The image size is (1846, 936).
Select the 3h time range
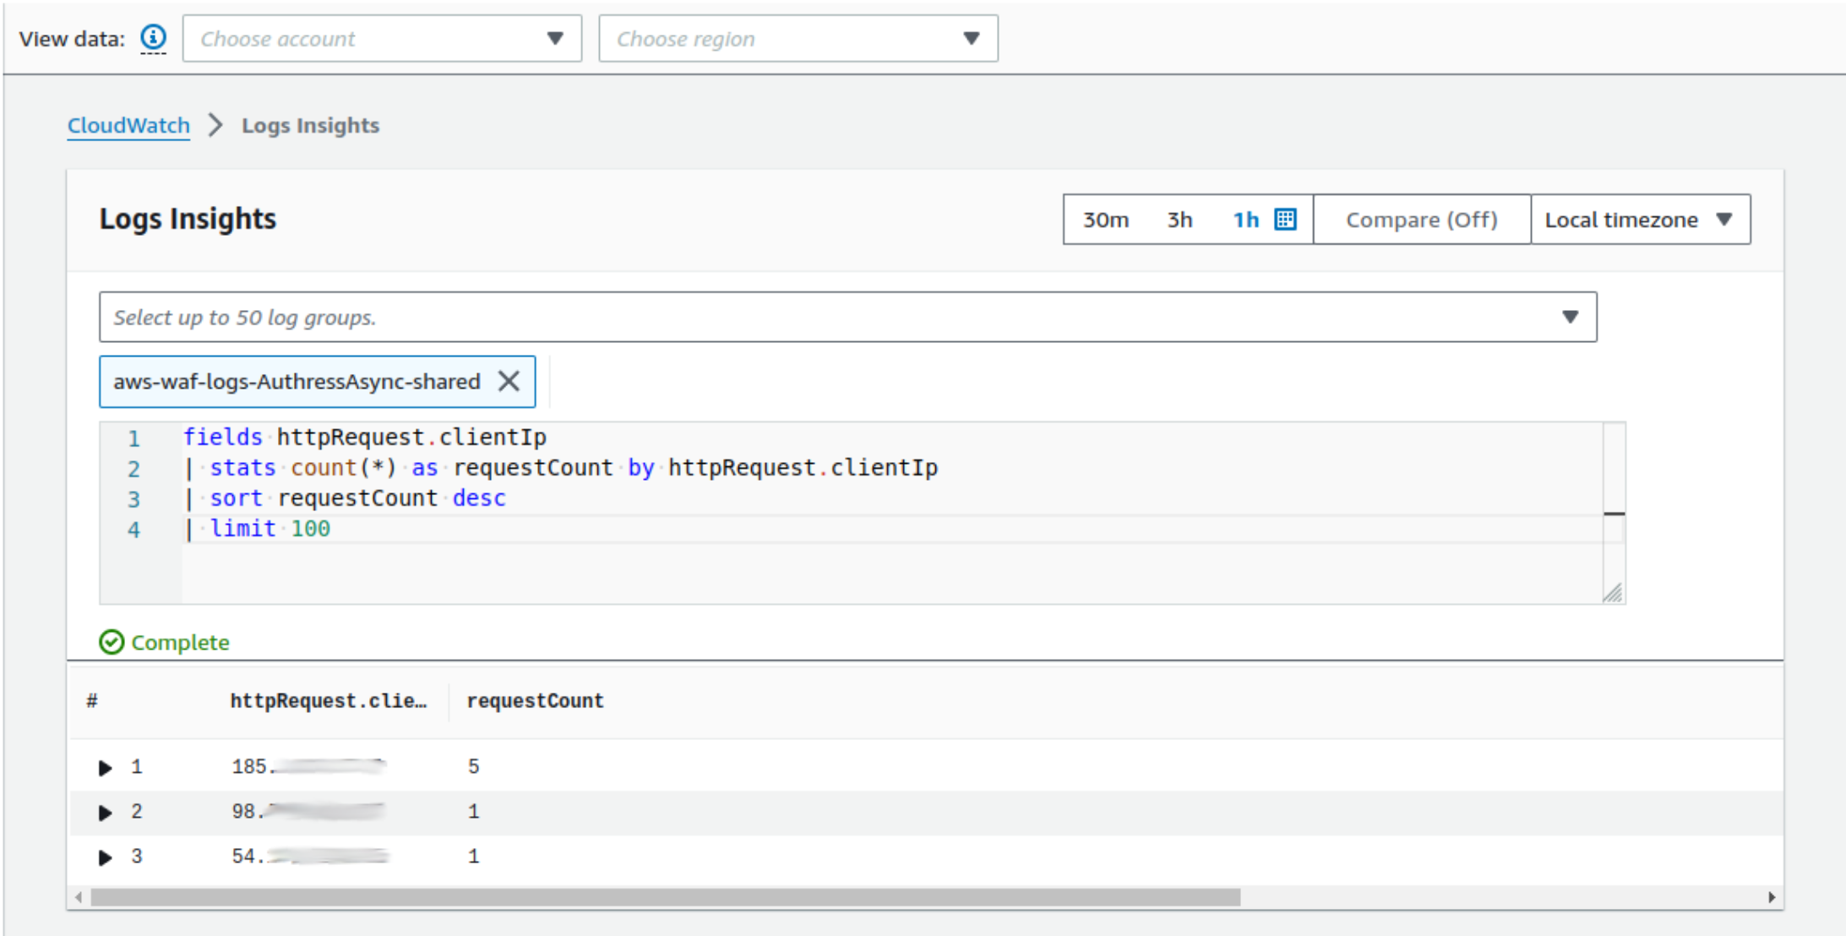1179,220
